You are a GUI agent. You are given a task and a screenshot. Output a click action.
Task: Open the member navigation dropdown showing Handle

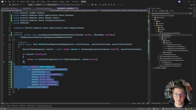[x=124, y=11]
